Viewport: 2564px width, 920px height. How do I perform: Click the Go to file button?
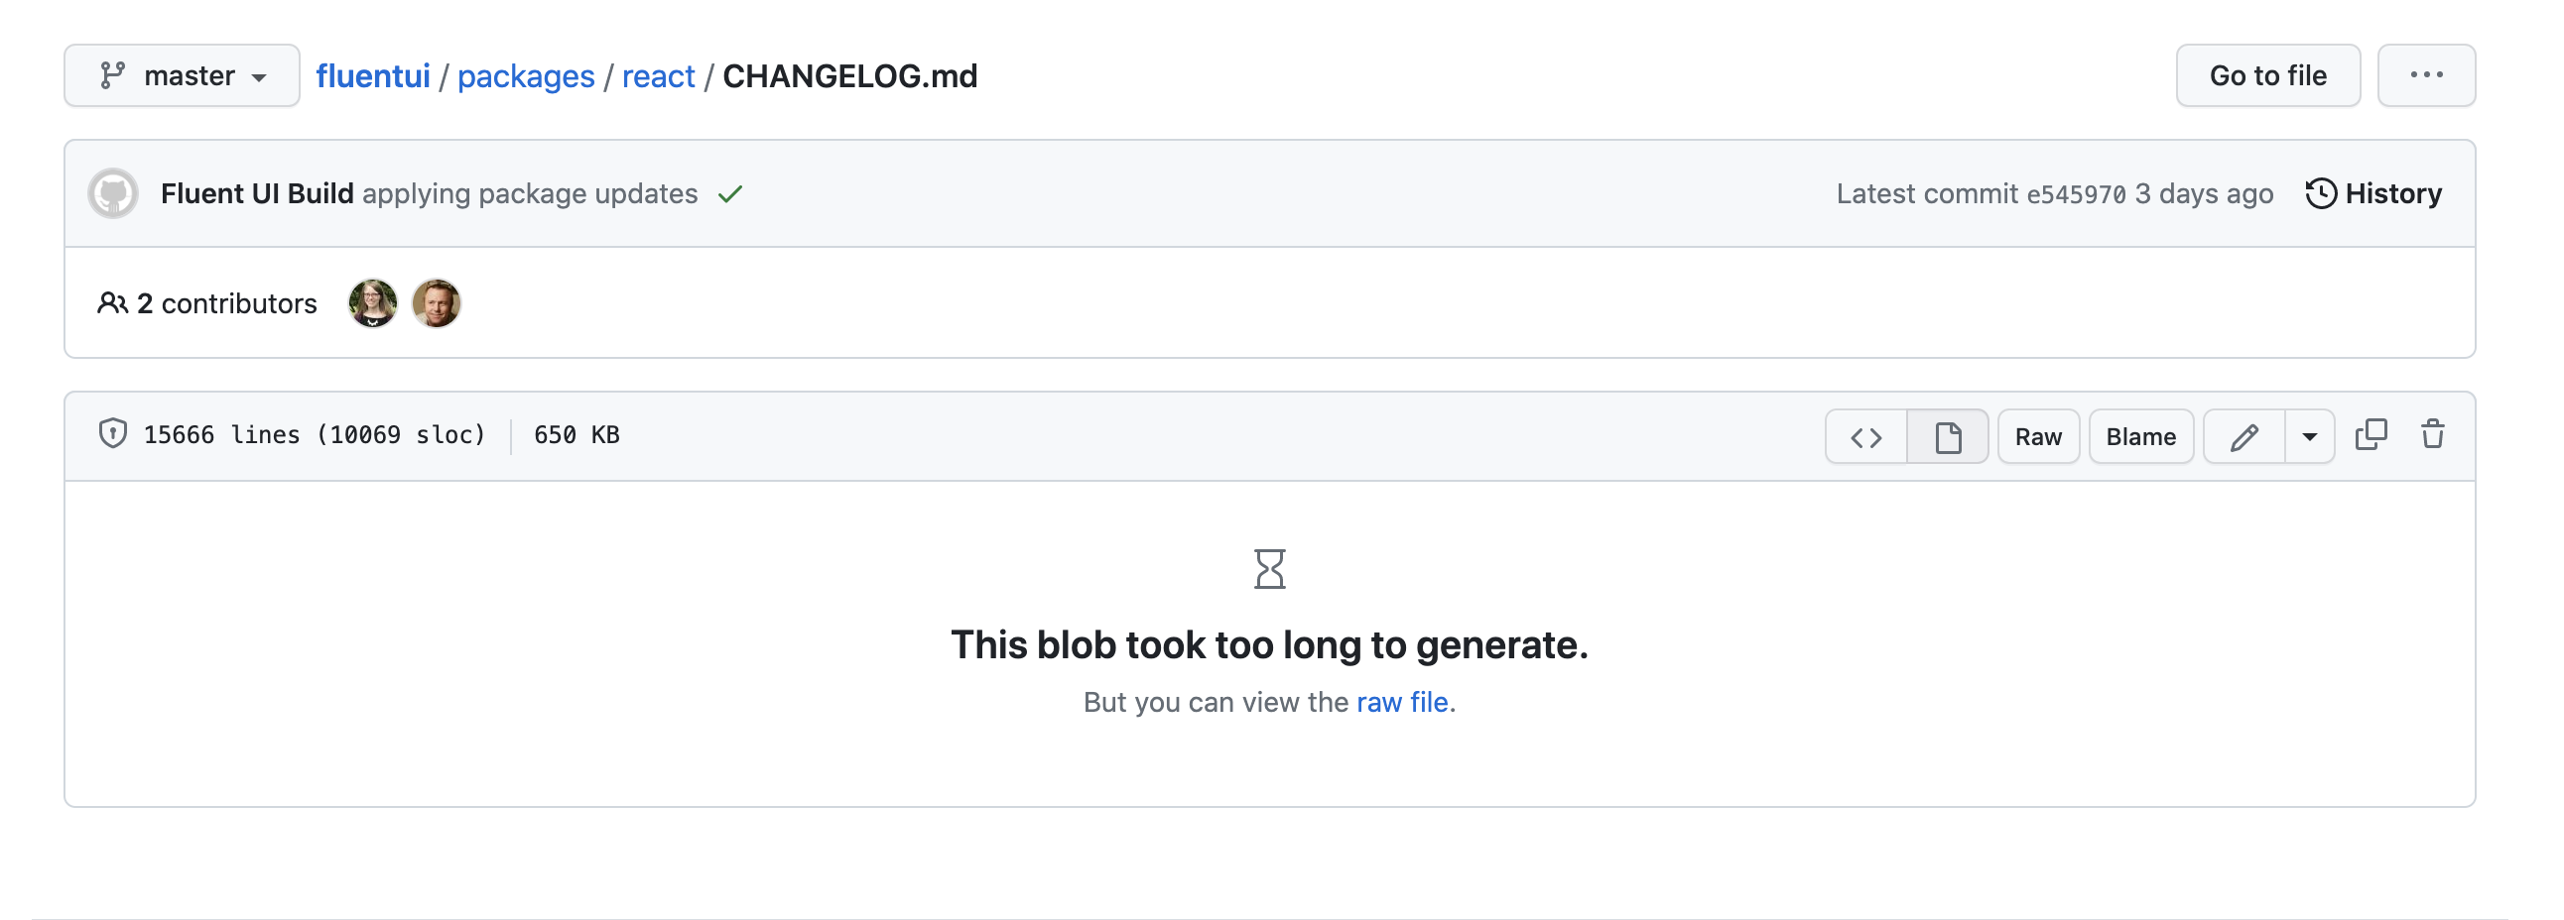2267,74
